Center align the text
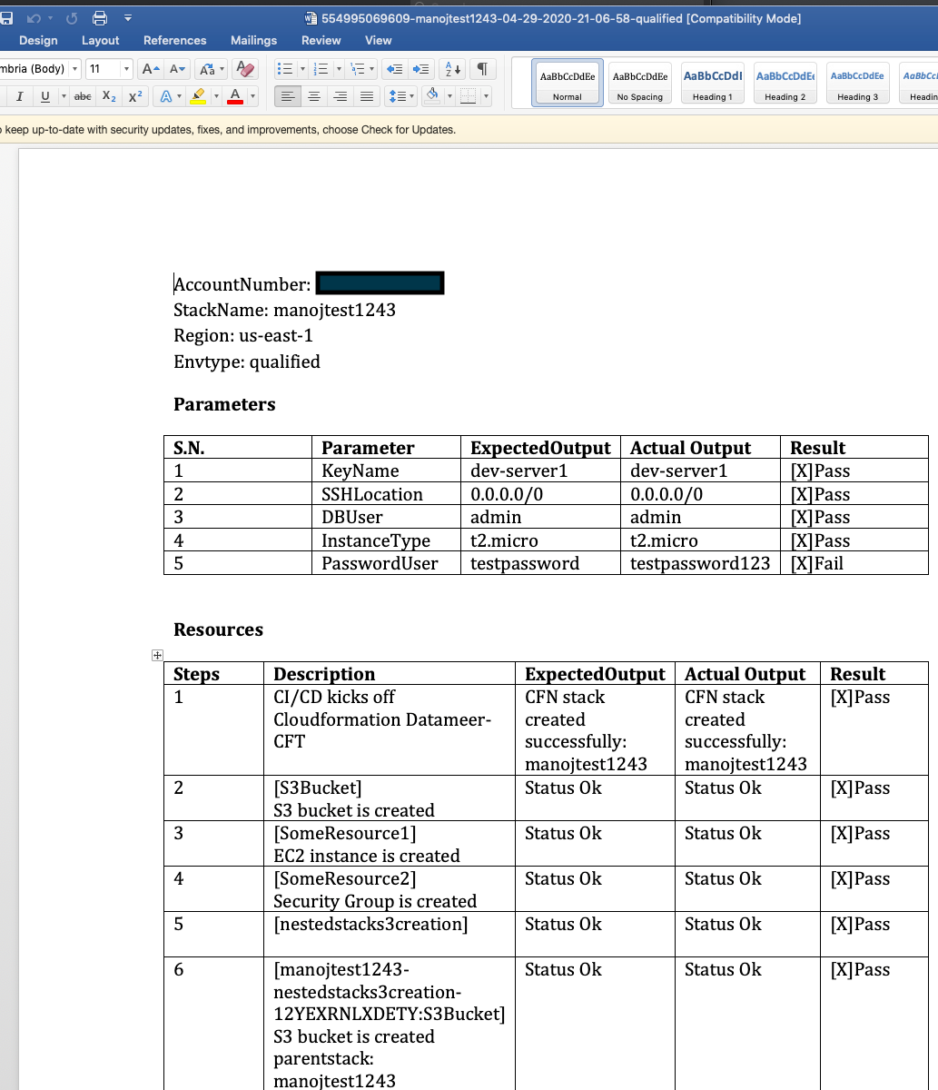Image resolution: width=938 pixels, height=1090 pixels. pos(314,96)
